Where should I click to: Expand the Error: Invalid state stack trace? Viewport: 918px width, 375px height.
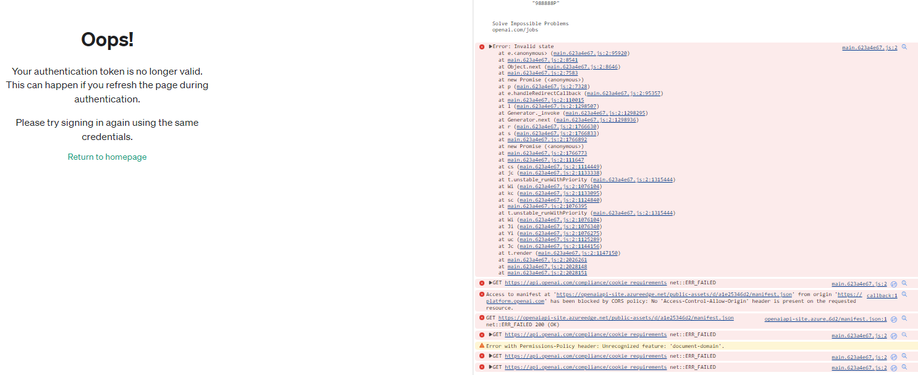coord(490,46)
